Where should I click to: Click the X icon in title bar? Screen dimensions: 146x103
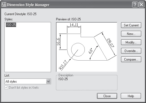tap(141, 4)
